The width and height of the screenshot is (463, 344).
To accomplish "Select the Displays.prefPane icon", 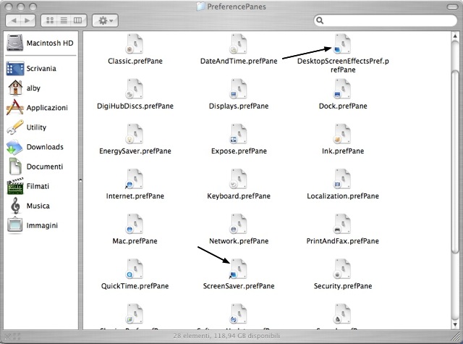I will pyautogui.click(x=239, y=88).
